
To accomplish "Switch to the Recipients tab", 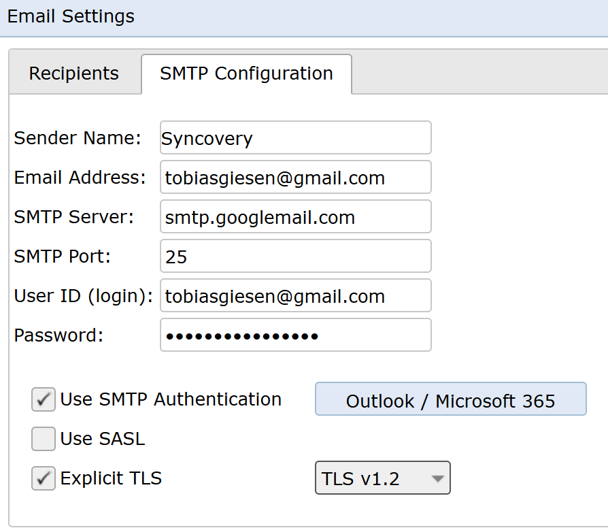I will (73, 73).
